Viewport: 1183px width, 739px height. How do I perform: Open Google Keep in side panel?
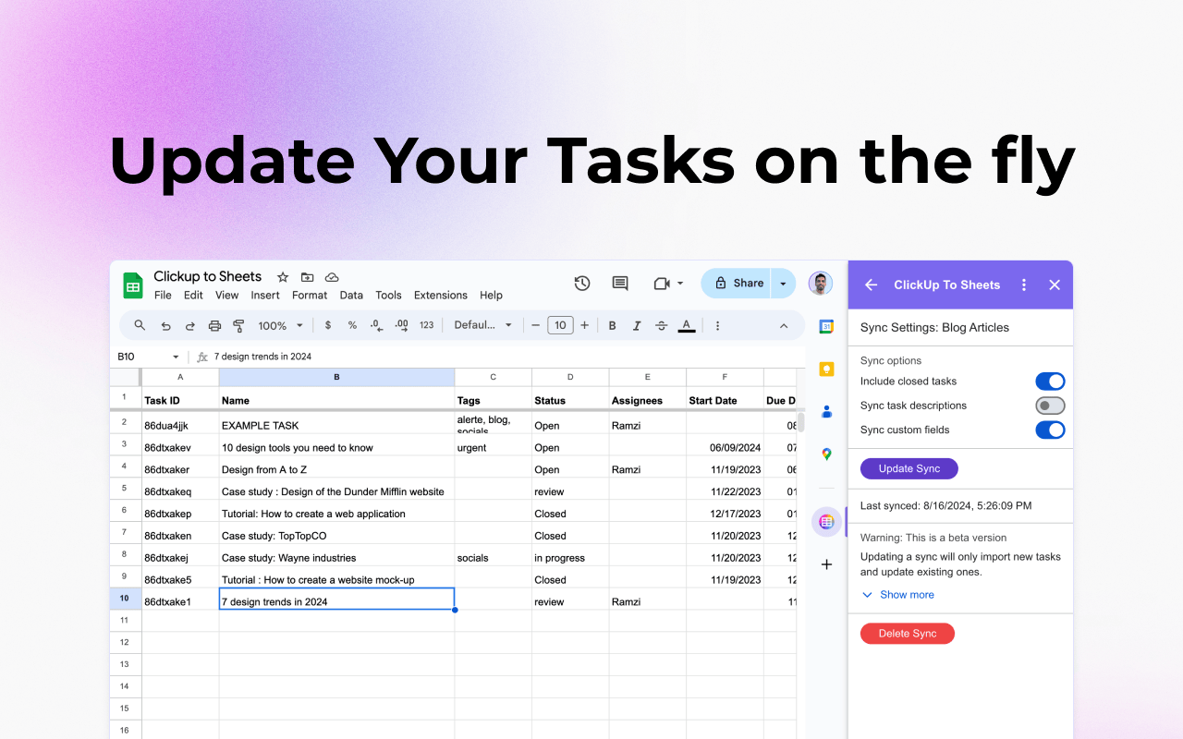click(826, 369)
